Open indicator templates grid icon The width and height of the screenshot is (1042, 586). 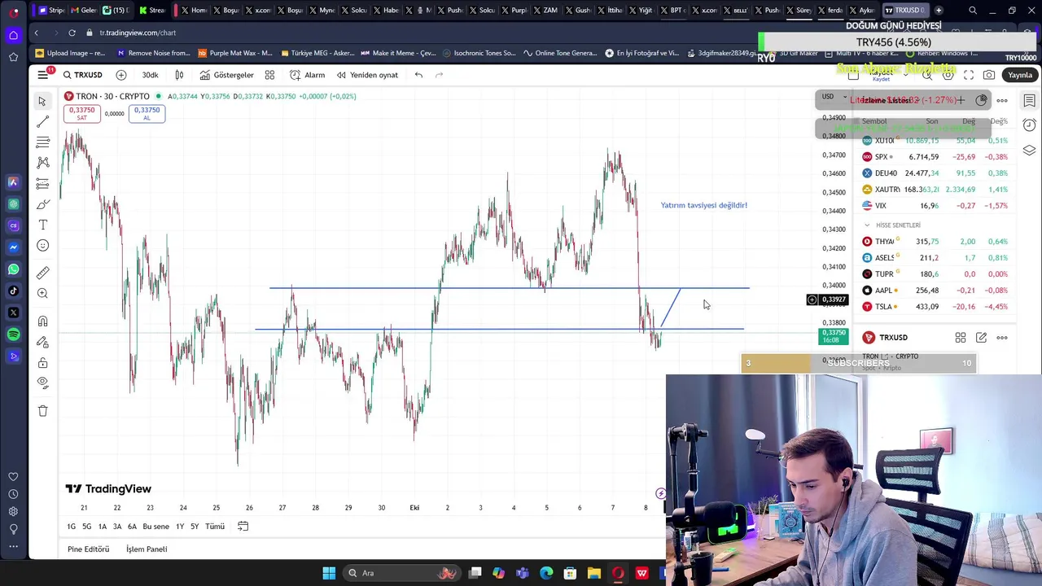pyautogui.click(x=269, y=75)
